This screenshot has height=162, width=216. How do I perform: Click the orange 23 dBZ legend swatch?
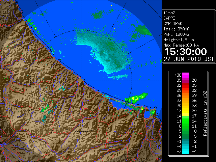(186, 101)
